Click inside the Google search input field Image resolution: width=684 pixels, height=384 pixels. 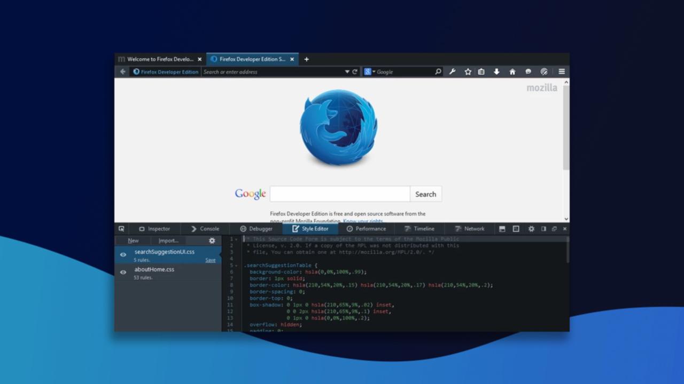click(x=339, y=194)
